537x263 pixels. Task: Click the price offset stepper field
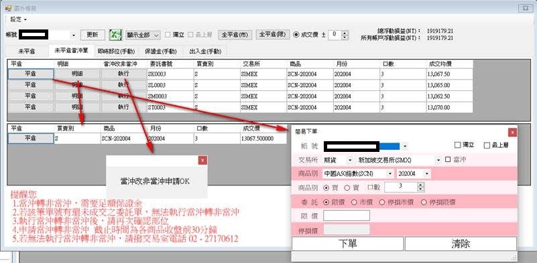pyautogui.click(x=339, y=35)
